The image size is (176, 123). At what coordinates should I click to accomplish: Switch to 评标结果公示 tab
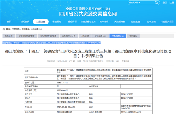coord(101,36)
